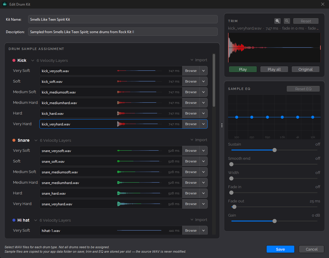
Task: Browse for the snare_soft.wav slot
Action: click(191, 161)
